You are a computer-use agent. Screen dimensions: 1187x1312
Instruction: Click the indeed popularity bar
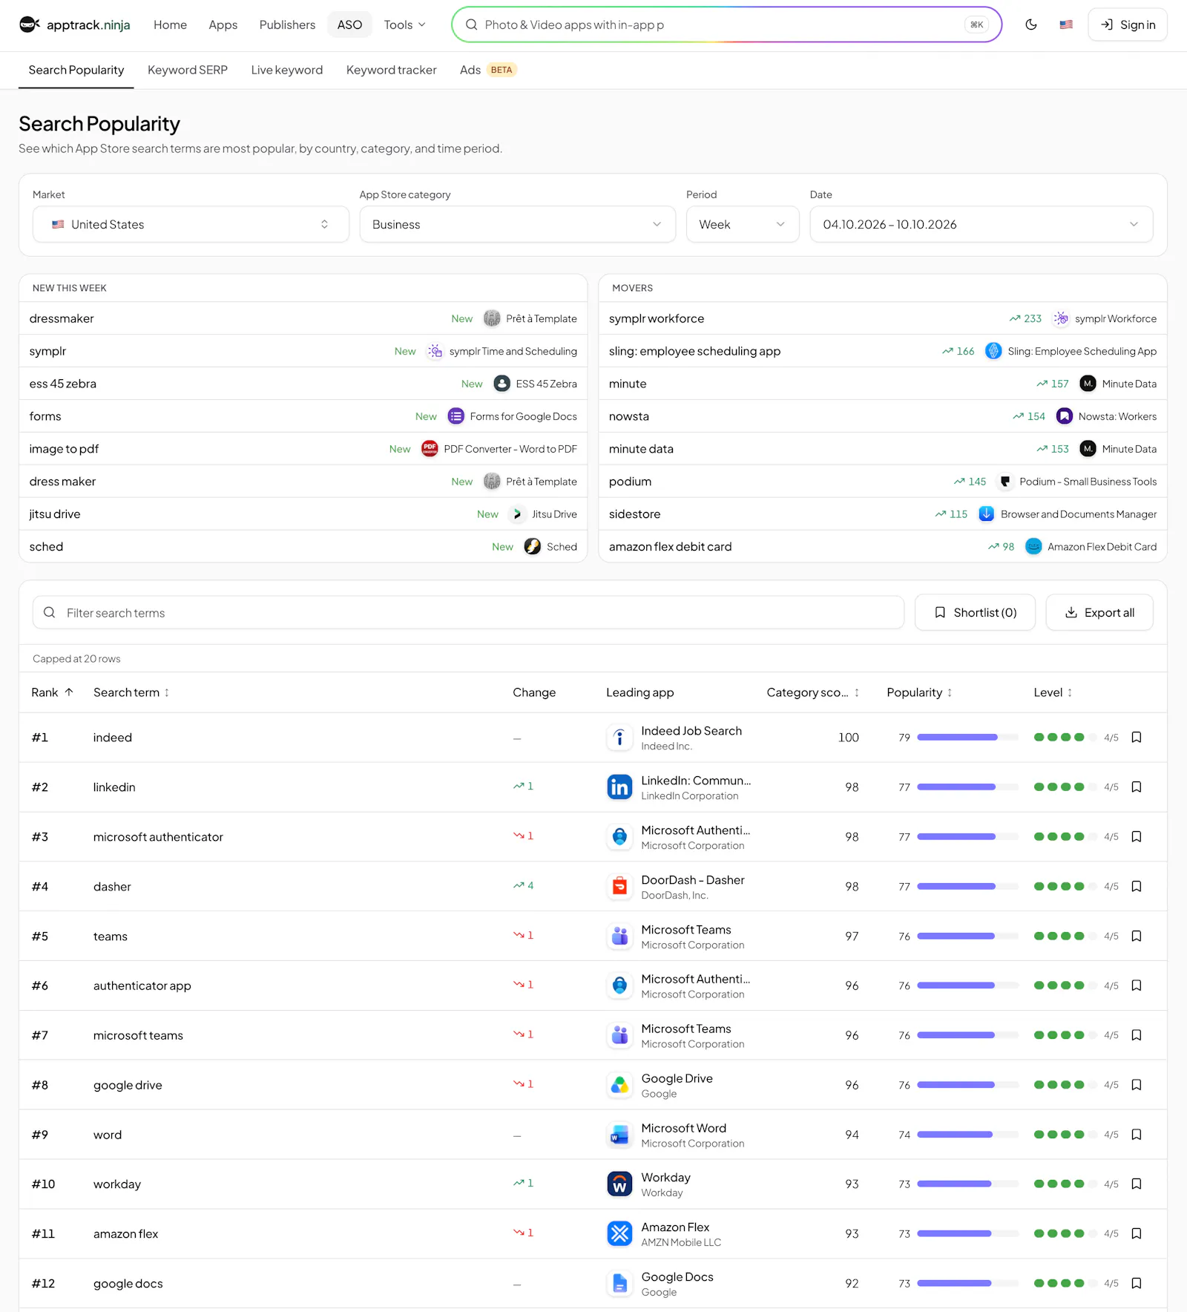[967, 738]
